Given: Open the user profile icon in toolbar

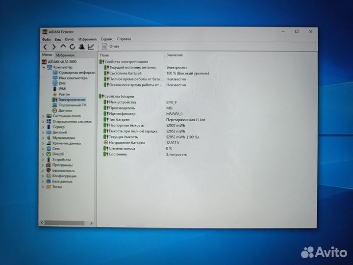Looking at the screenshot, I should click(x=81, y=47).
